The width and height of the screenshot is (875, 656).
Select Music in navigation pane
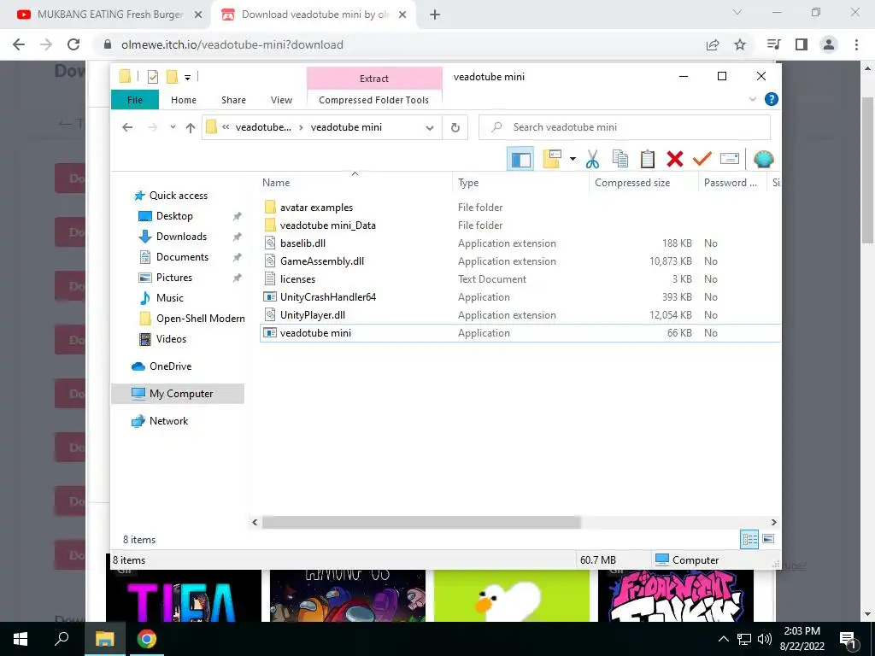tap(170, 298)
